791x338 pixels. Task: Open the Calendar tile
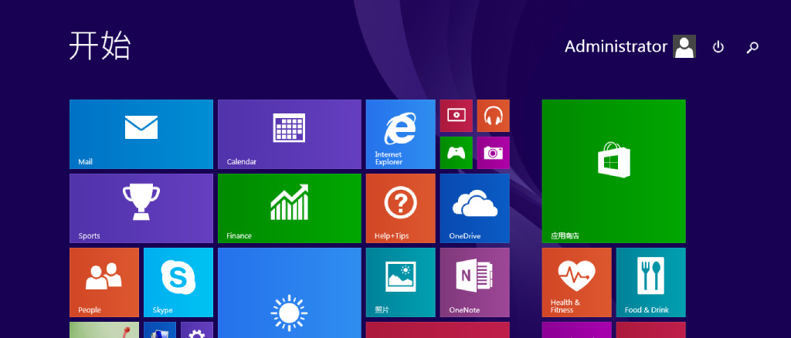[290, 134]
